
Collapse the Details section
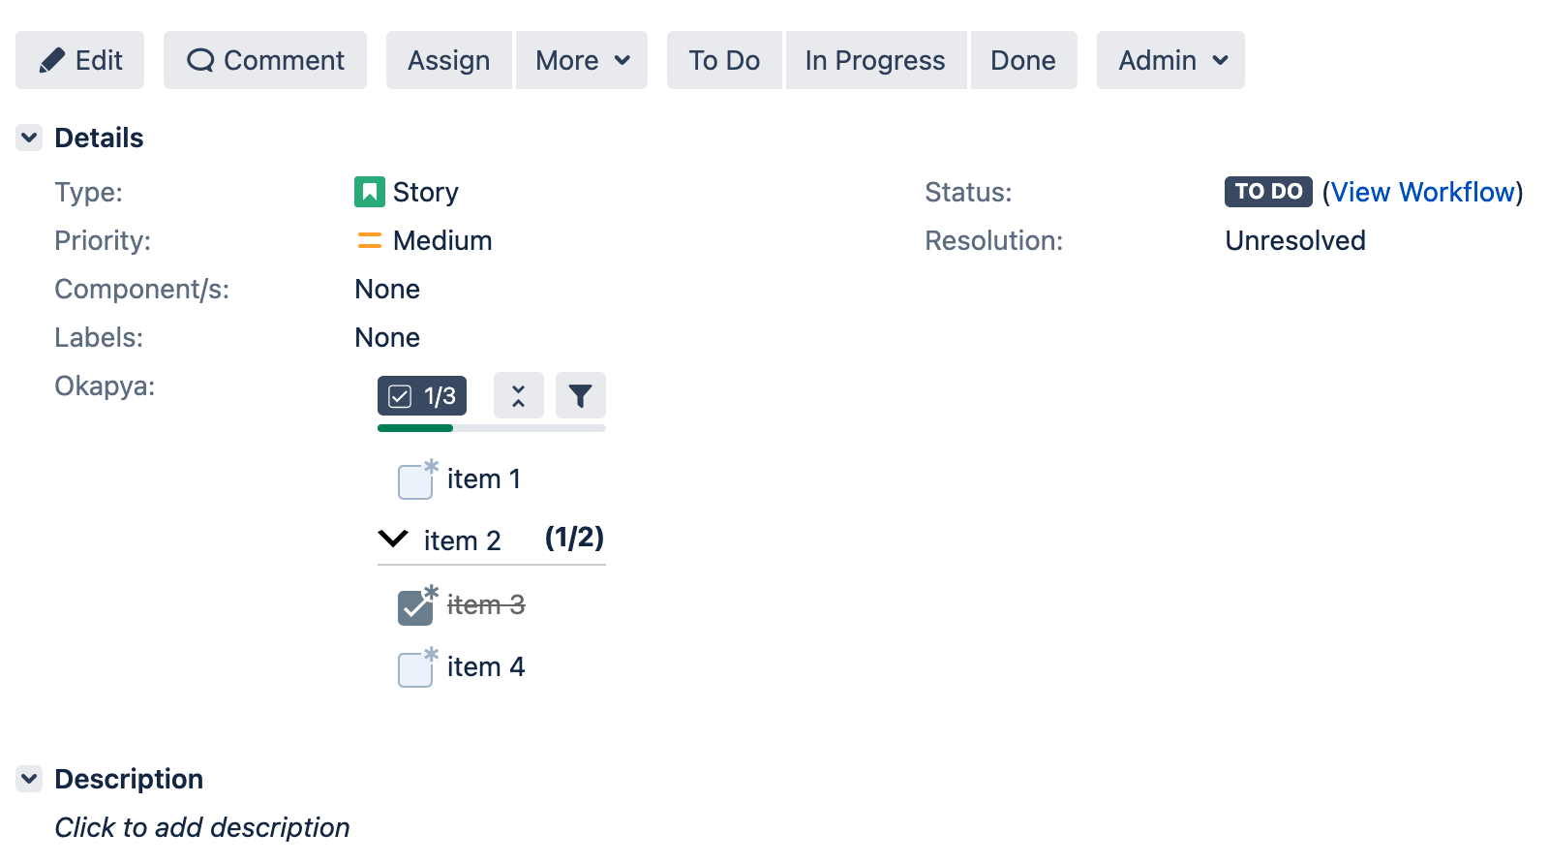coord(28,137)
